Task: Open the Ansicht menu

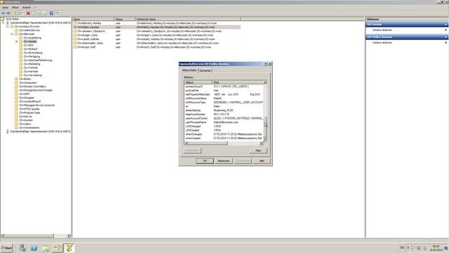Action: pyautogui.click(x=27, y=8)
